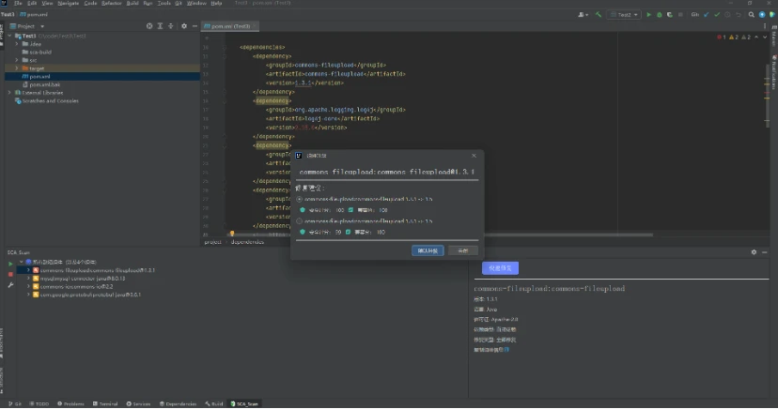Select the pom.xml (Test3) editor tab
Viewport: 778px width, 409px height.
[x=227, y=26]
